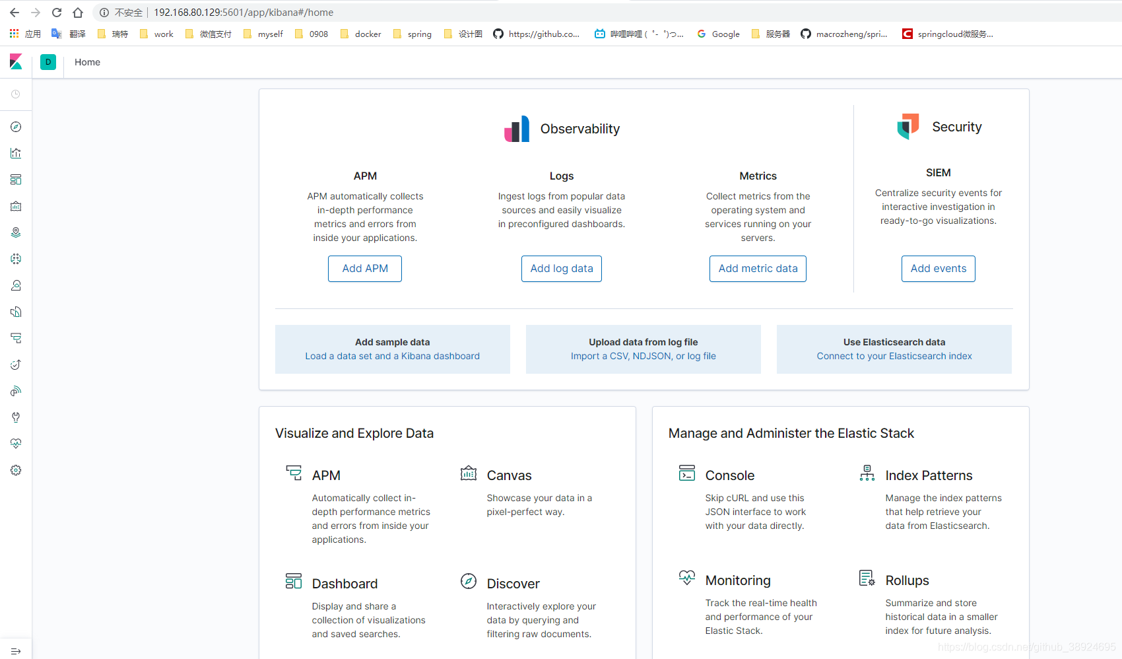Open the 0908 bookmark folder
Image resolution: width=1122 pixels, height=659 pixels.
312,34
